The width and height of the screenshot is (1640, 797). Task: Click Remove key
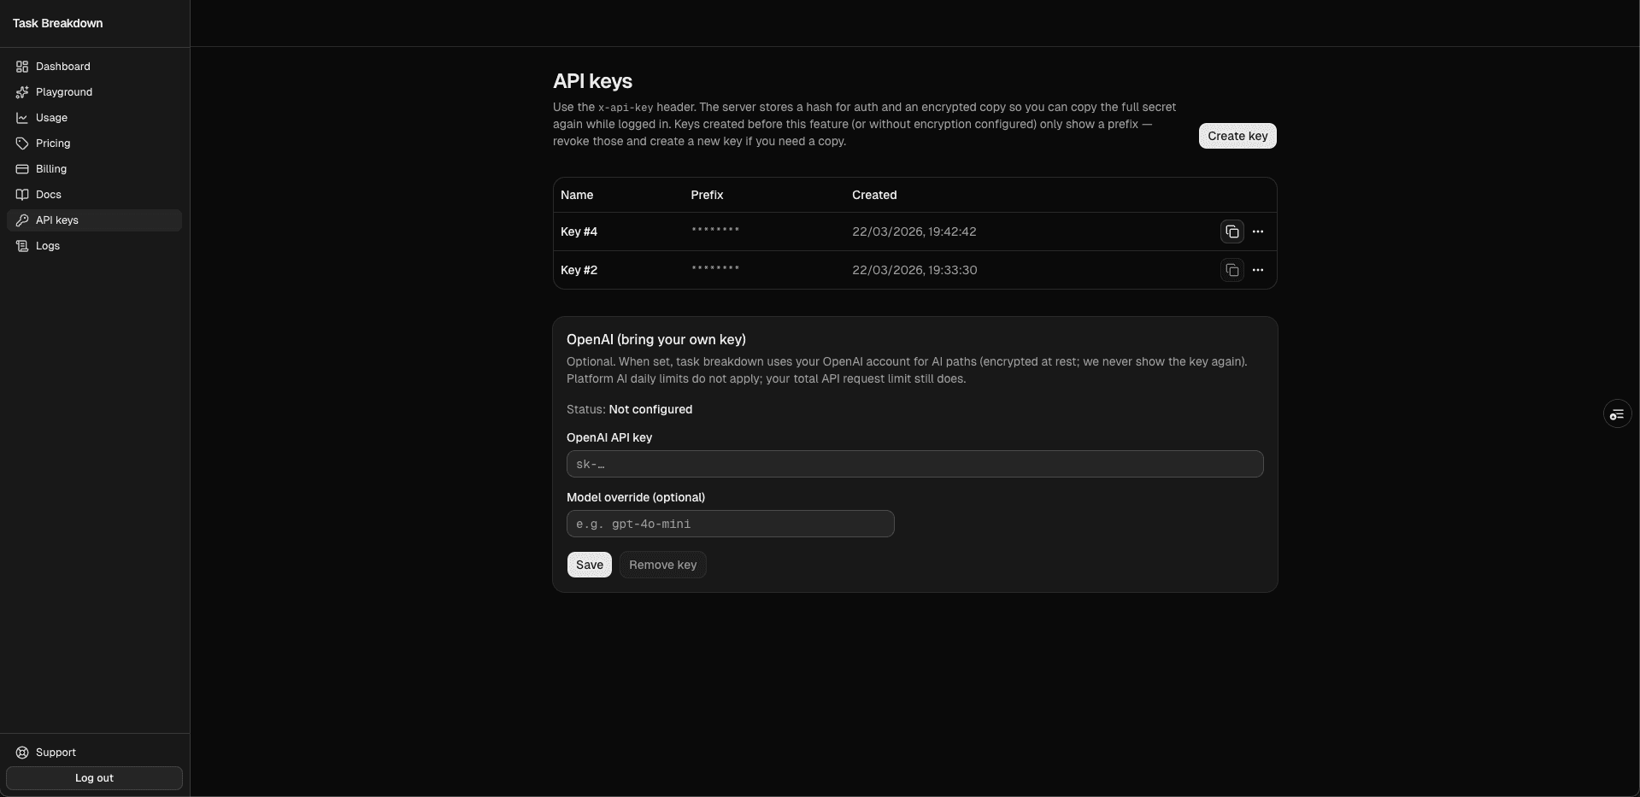point(663,565)
